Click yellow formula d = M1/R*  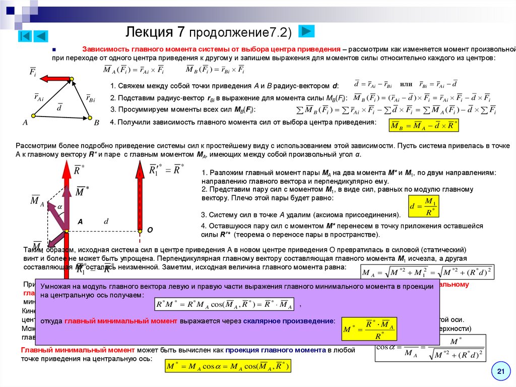click(x=423, y=206)
